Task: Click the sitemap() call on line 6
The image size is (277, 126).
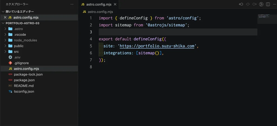Action: (149, 53)
